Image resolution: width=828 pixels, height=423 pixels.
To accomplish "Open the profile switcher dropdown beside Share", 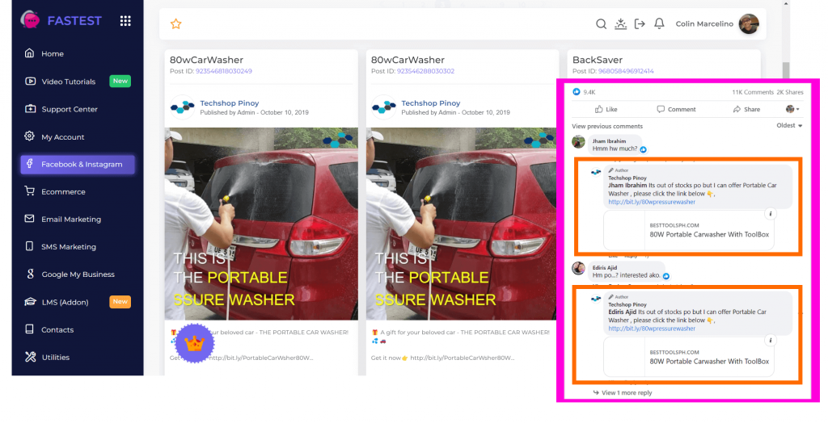I will coord(792,109).
